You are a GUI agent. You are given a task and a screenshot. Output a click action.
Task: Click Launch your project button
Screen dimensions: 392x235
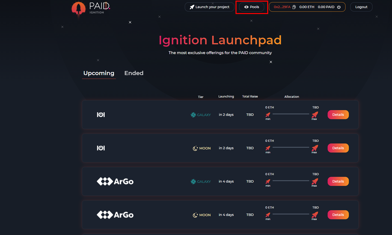[x=209, y=7]
